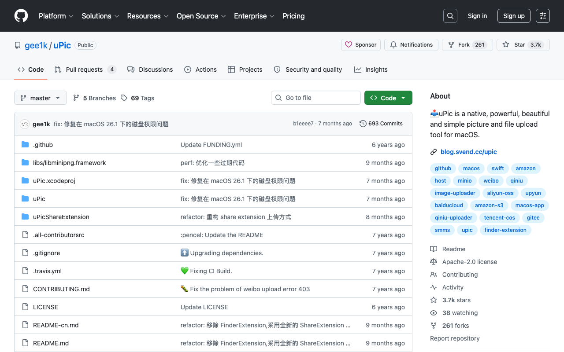
Task: Expand the green Code dropdown
Action: coord(388,98)
